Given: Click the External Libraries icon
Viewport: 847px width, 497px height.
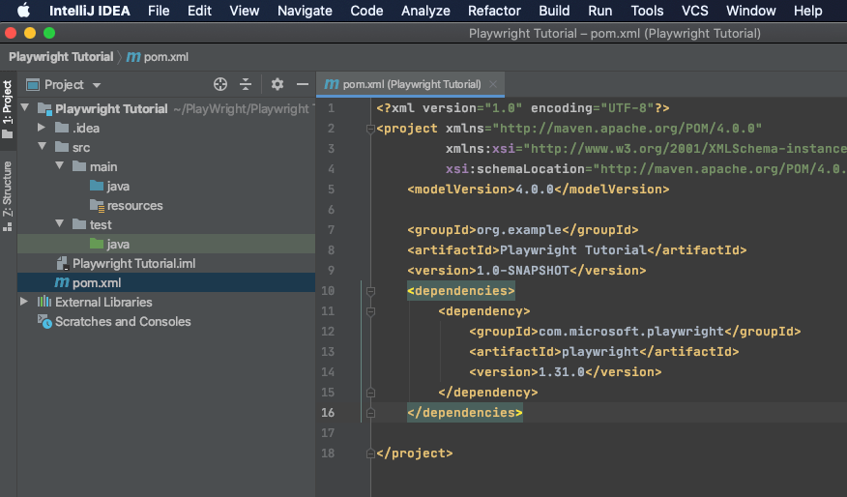Looking at the screenshot, I should [x=44, y=302].
